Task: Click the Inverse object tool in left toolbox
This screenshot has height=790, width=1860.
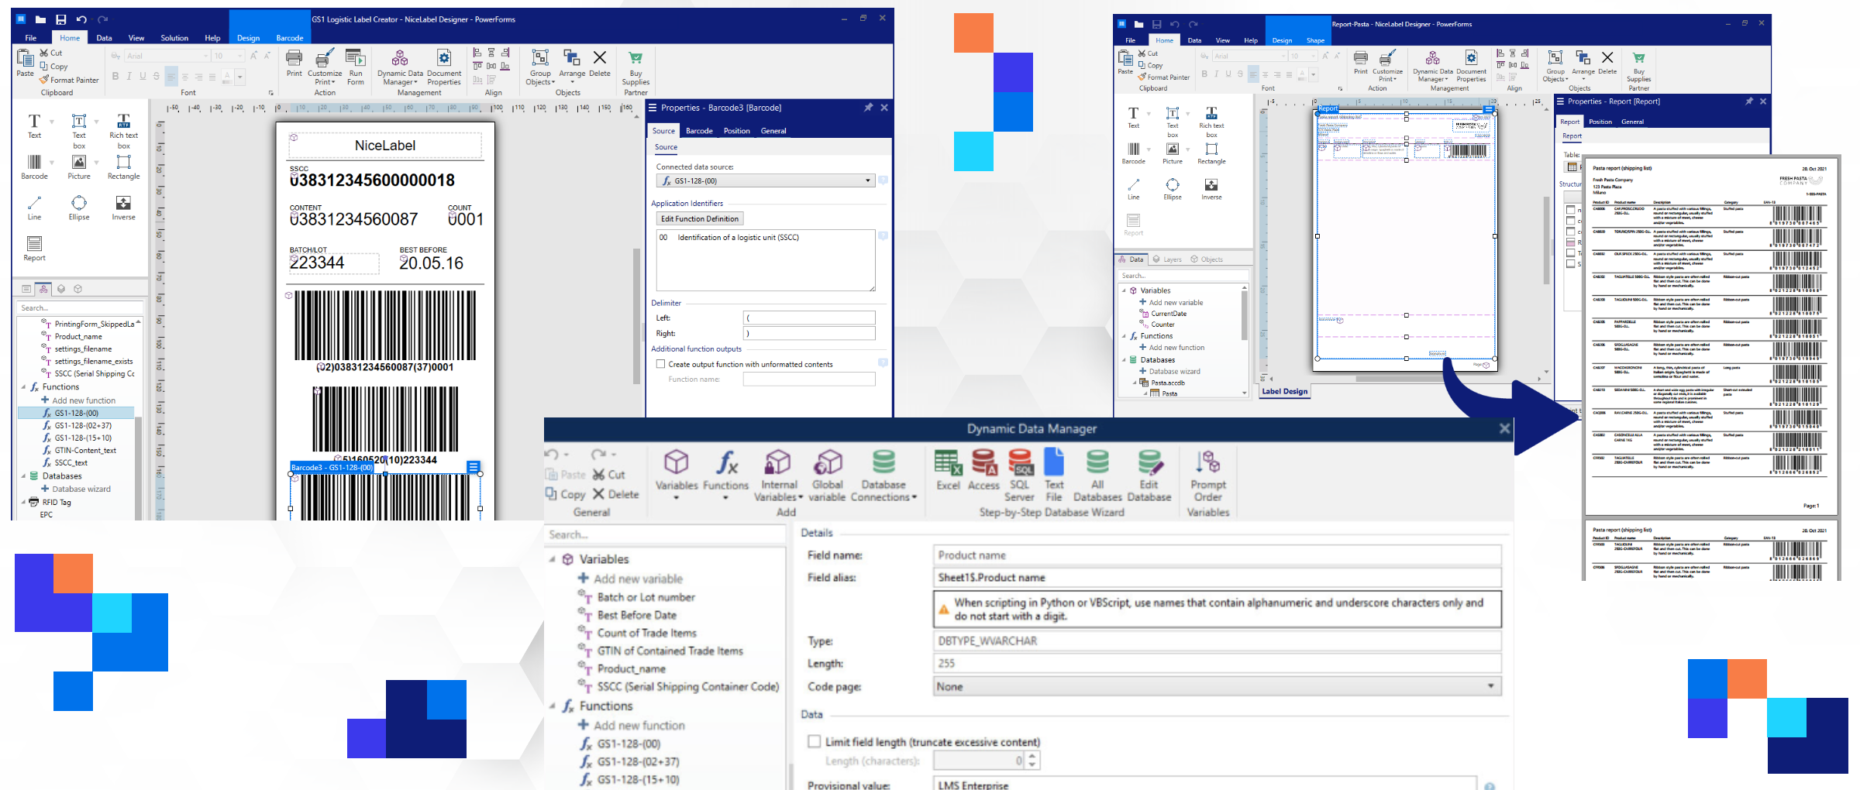Action: 123,207
